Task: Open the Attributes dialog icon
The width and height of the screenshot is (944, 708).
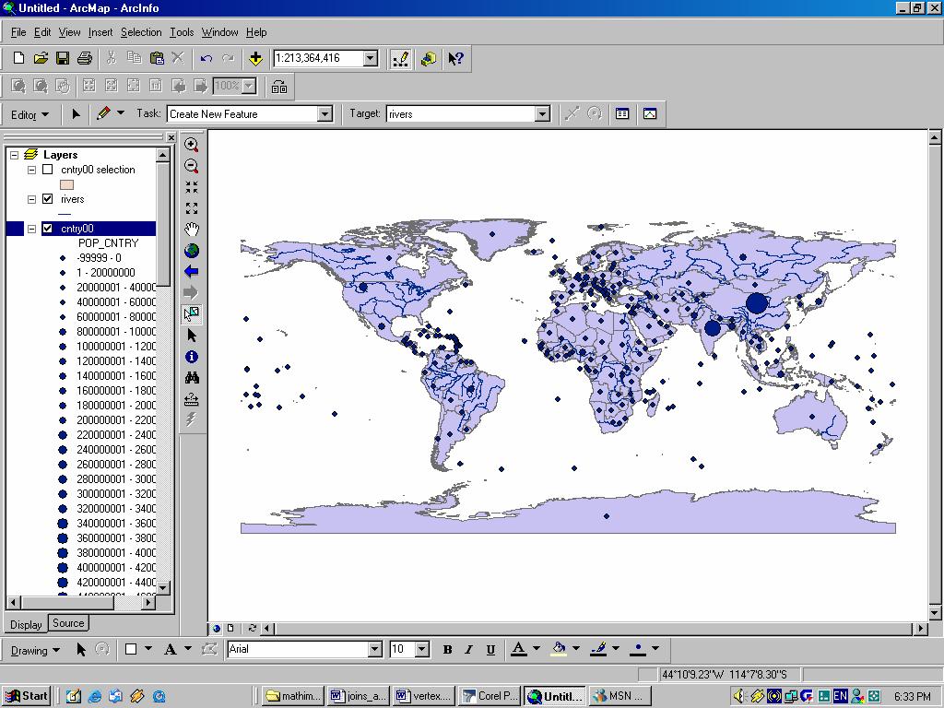Action: pyautogui.click(x=622, y=113)
